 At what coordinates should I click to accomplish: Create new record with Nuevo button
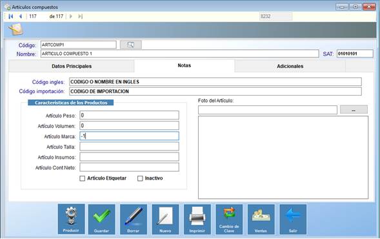pyautogui.click(x=165, y=219)
